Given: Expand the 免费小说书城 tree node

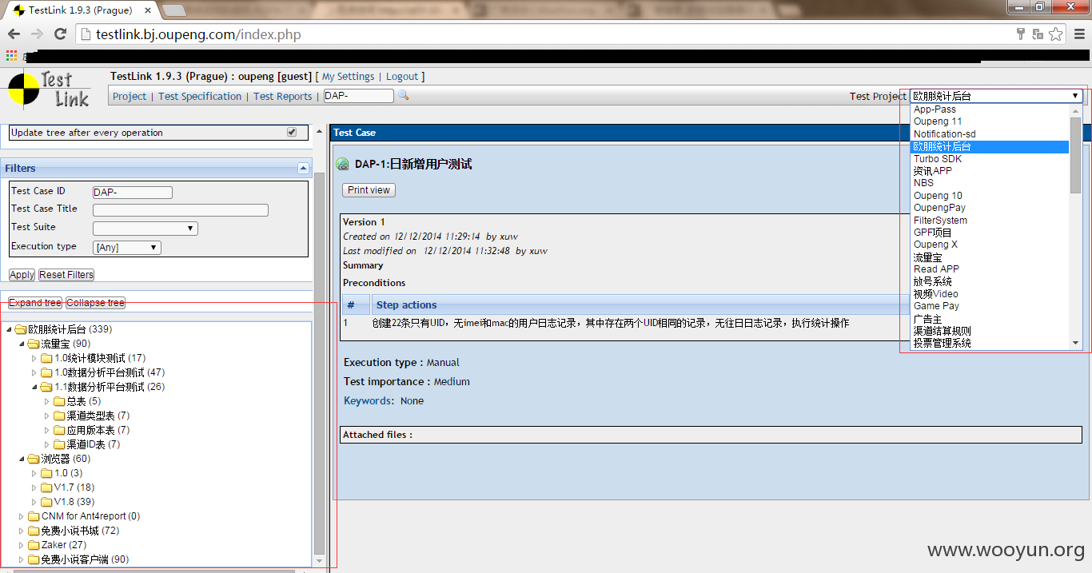Looking at the screenshot, I should coord(22,531).
